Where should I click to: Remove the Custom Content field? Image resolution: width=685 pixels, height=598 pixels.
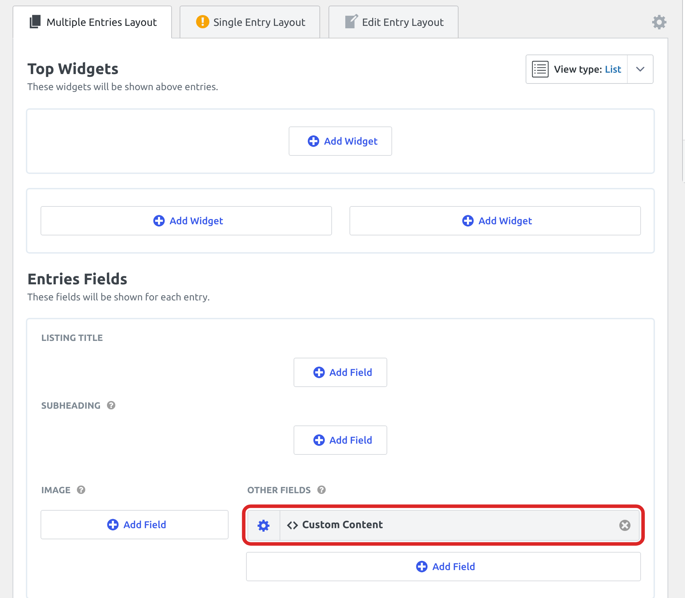pyautogui.click(x=625, y=525)
